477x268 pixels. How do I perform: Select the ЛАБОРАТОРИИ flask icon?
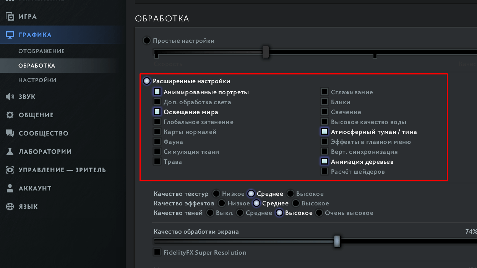coord(10,151)
